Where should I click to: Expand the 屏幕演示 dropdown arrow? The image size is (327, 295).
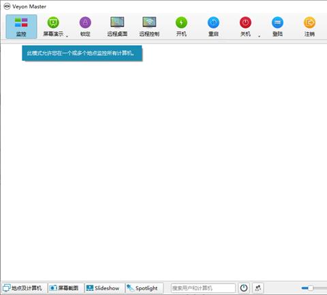coord(67,36)
